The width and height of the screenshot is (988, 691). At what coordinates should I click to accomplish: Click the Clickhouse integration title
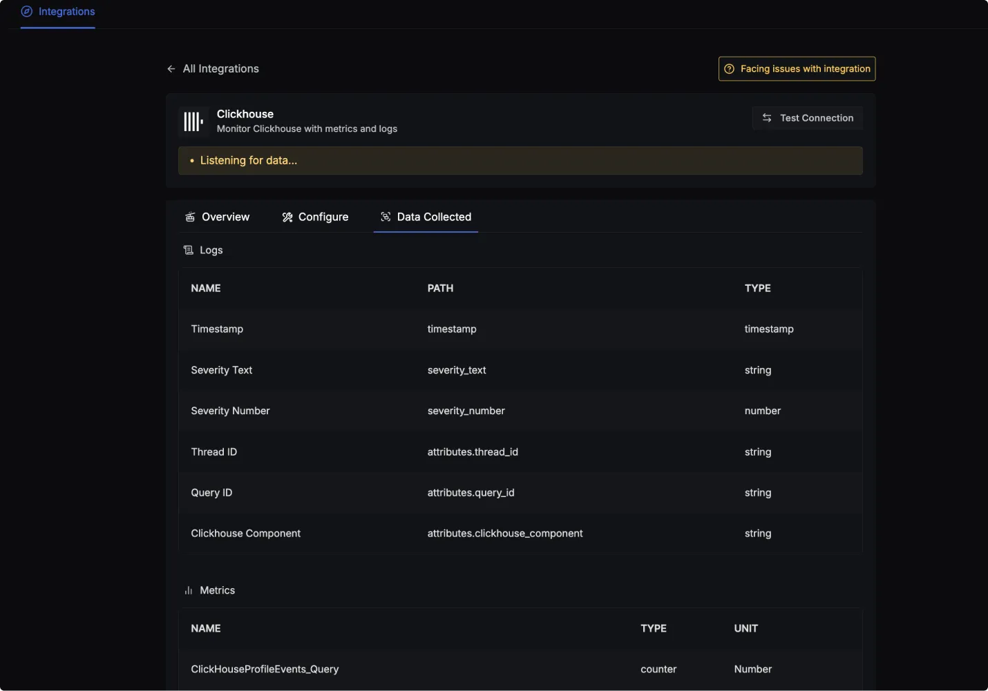coord(245,114)
